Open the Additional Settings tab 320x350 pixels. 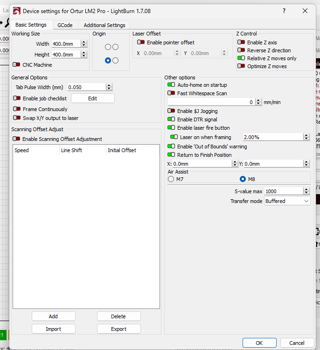pyautogui.click(x=104, y=25)
